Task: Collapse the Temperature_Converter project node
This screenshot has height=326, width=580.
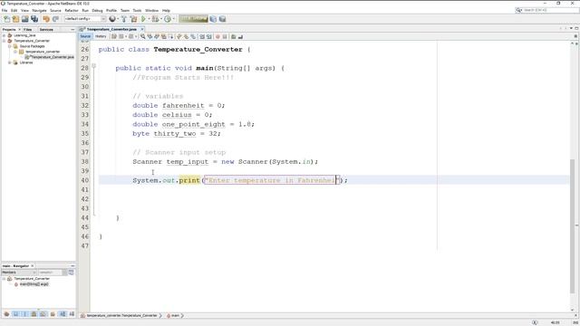Action: 4,41
